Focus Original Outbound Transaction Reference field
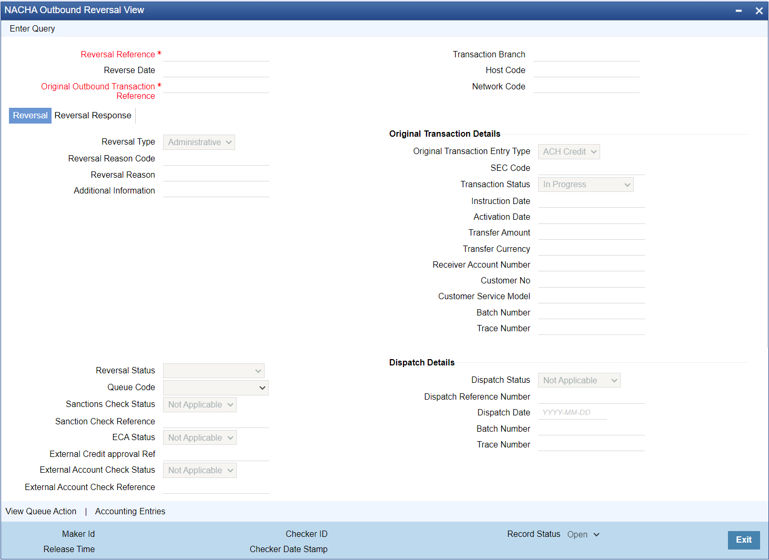The height and width of the screenshot is (560, 769). pos(216,86)
